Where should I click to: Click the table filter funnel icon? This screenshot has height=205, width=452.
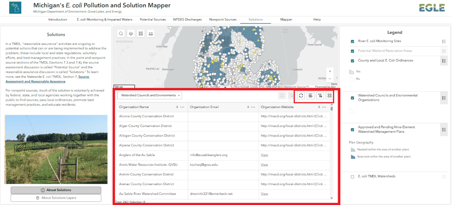coord(320,95)
